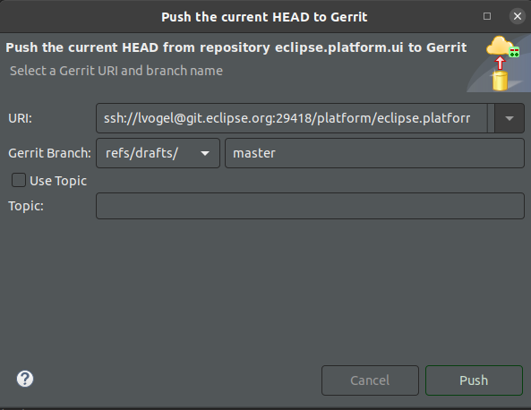Click the Cancel button
531x410 pixels.
click(x=370, y=380)
